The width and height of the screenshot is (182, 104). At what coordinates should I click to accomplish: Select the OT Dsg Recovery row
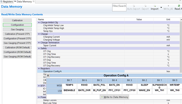point(108,65)
